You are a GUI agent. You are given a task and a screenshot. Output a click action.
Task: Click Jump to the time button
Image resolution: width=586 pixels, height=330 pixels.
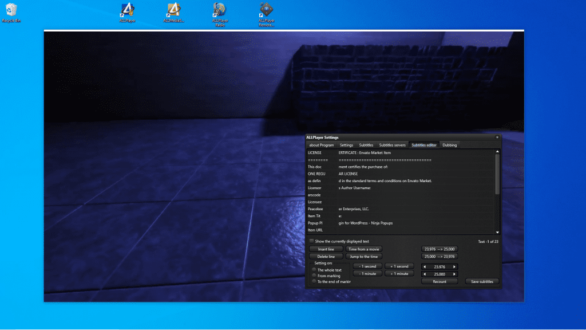pyautogui.click(x=363, y=257)
